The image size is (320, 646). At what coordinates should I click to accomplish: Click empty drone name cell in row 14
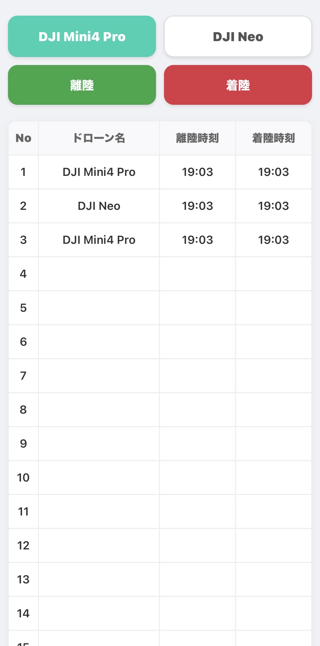point(99,613)
